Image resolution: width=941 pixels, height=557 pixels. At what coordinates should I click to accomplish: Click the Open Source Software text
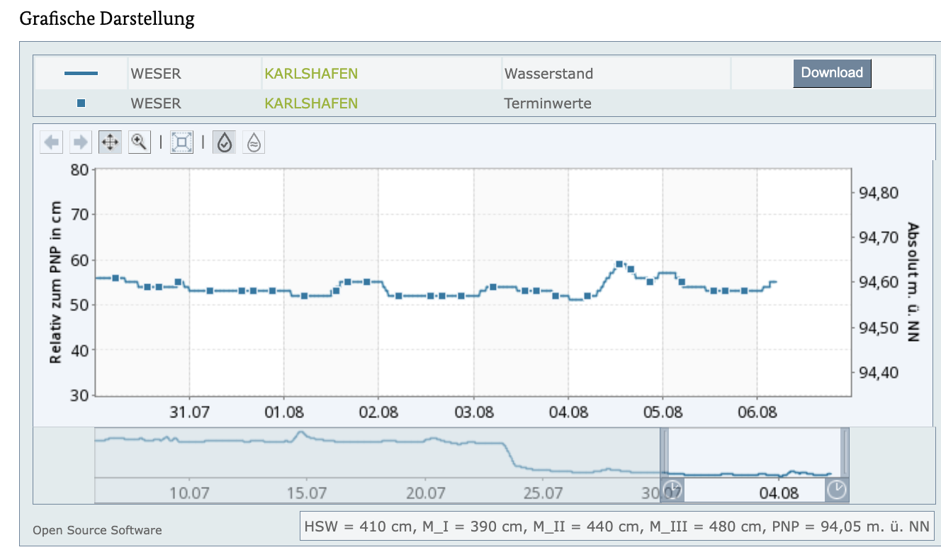(x=97, y=530)
